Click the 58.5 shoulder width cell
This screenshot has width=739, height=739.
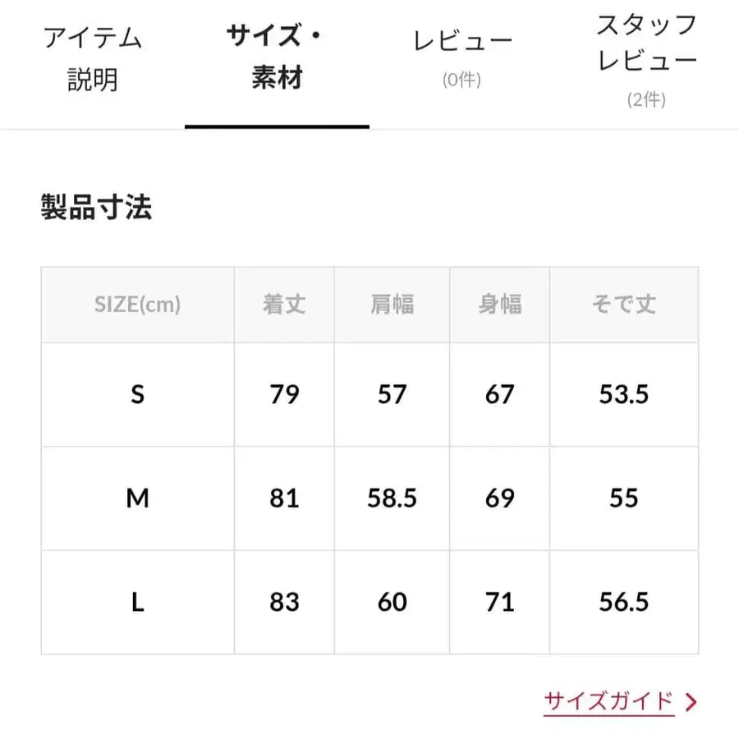pos(392,498)
